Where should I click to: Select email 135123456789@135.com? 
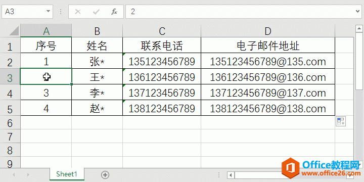click(x=268, y=61)
